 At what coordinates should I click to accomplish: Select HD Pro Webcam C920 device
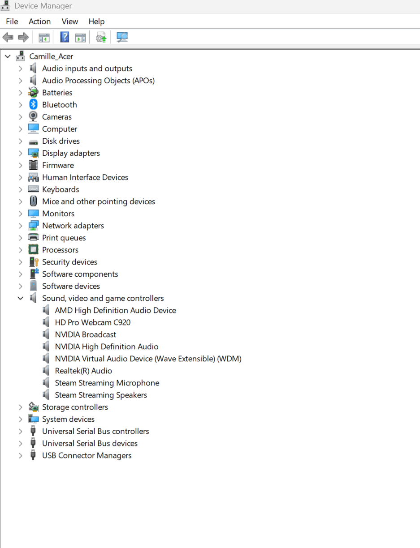[93, 322]
